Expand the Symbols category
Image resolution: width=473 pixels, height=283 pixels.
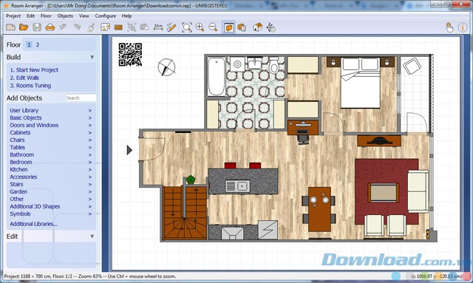click(51, 214)
